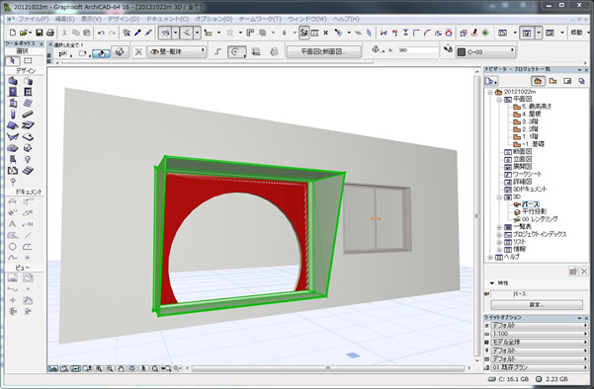594x389 pixels.
Task: Print using the printer icon
Action: tap(50, 33)
